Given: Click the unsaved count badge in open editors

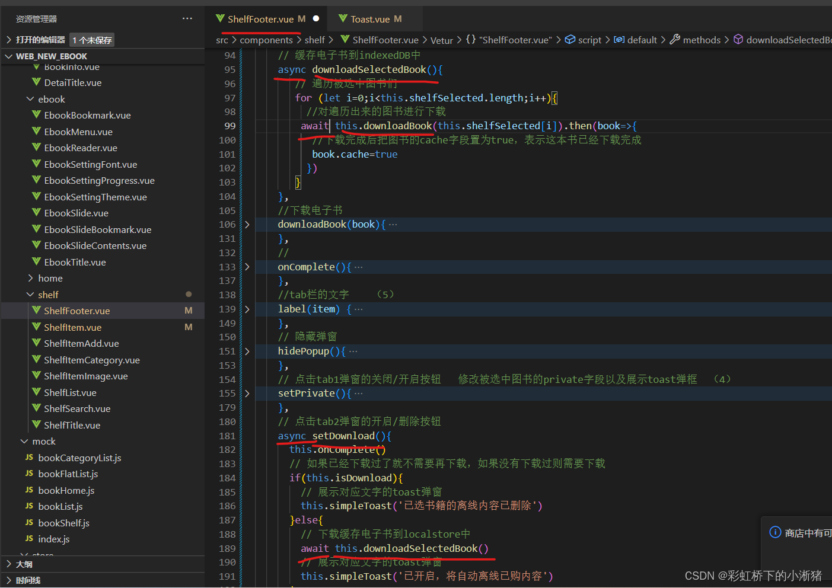Looking at the screenshot, I should (x=92, y=40).
